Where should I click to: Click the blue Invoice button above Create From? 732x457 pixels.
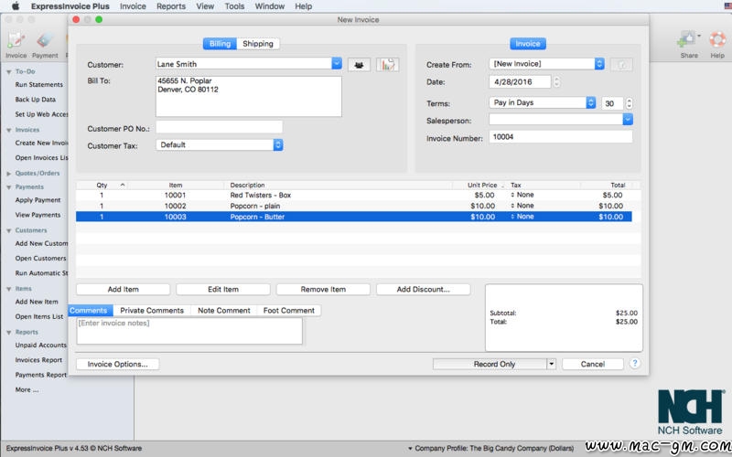pos(528,43)
